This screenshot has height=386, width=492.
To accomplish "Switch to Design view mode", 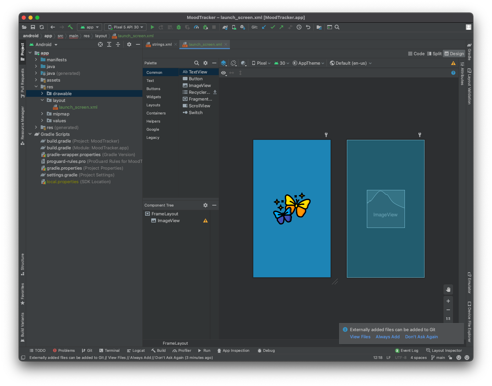I will pyautogui.click(x=454, y=53).
